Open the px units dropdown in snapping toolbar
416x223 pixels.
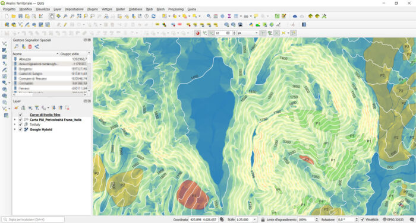tap(256, 33)
